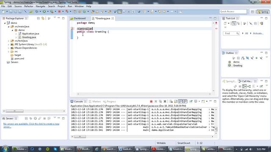Click the Console horizontal scrollbar thumb
The width and height of the screenshot is (271, 152).
click(x=80, y=137)
